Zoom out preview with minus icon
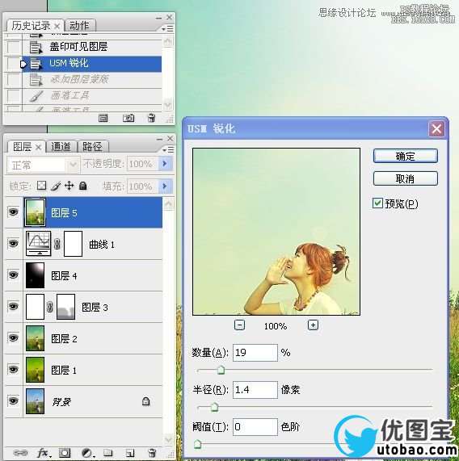The image size is (459, 461). 239,325
